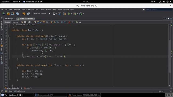This screenshot has height=97, width=173.
Task: Click Find Next Occurrence icon
Action: (41, 22)
